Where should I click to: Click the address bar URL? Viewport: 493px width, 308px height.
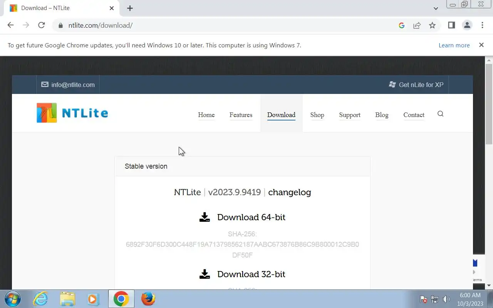click(x=101, y=25)
